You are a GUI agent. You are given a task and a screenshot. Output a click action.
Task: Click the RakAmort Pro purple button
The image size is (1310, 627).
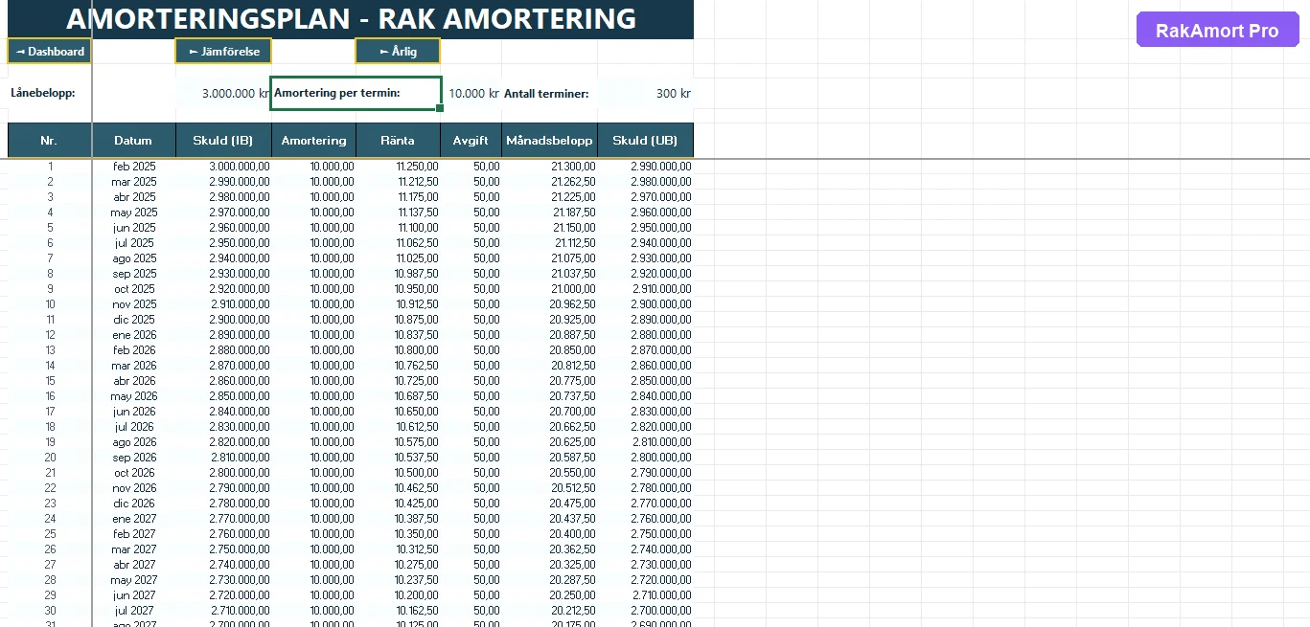[x=1217, y=31]
